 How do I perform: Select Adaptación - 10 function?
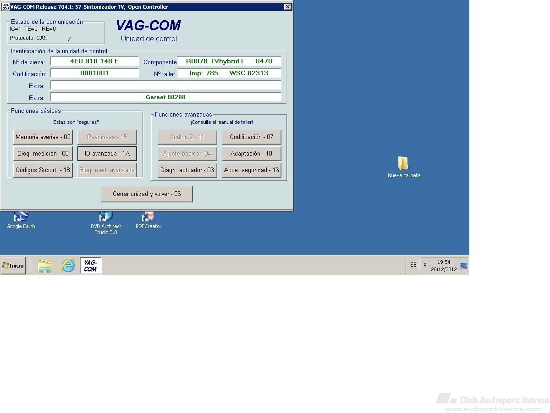click(251, 154)
